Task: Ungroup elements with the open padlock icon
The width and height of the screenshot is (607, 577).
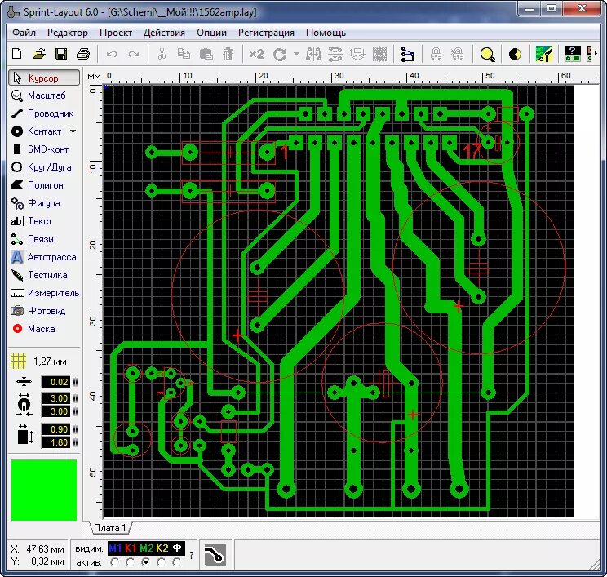Action: pyautogui.click(x=458, y=54)
